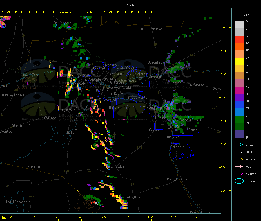
Task: Click the E_Escorial map label
Action: tap(108, 100)
